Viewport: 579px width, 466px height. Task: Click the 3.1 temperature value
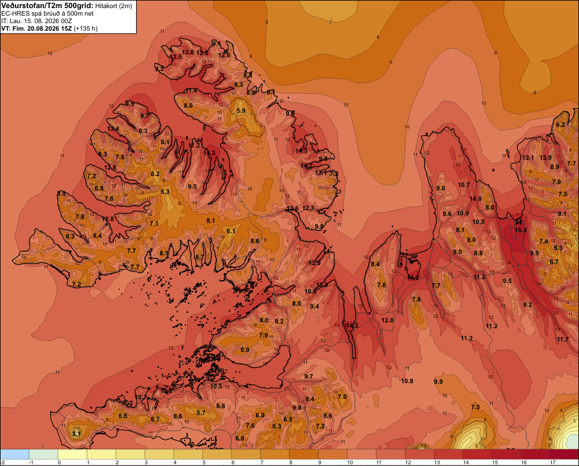pos(76,434)
